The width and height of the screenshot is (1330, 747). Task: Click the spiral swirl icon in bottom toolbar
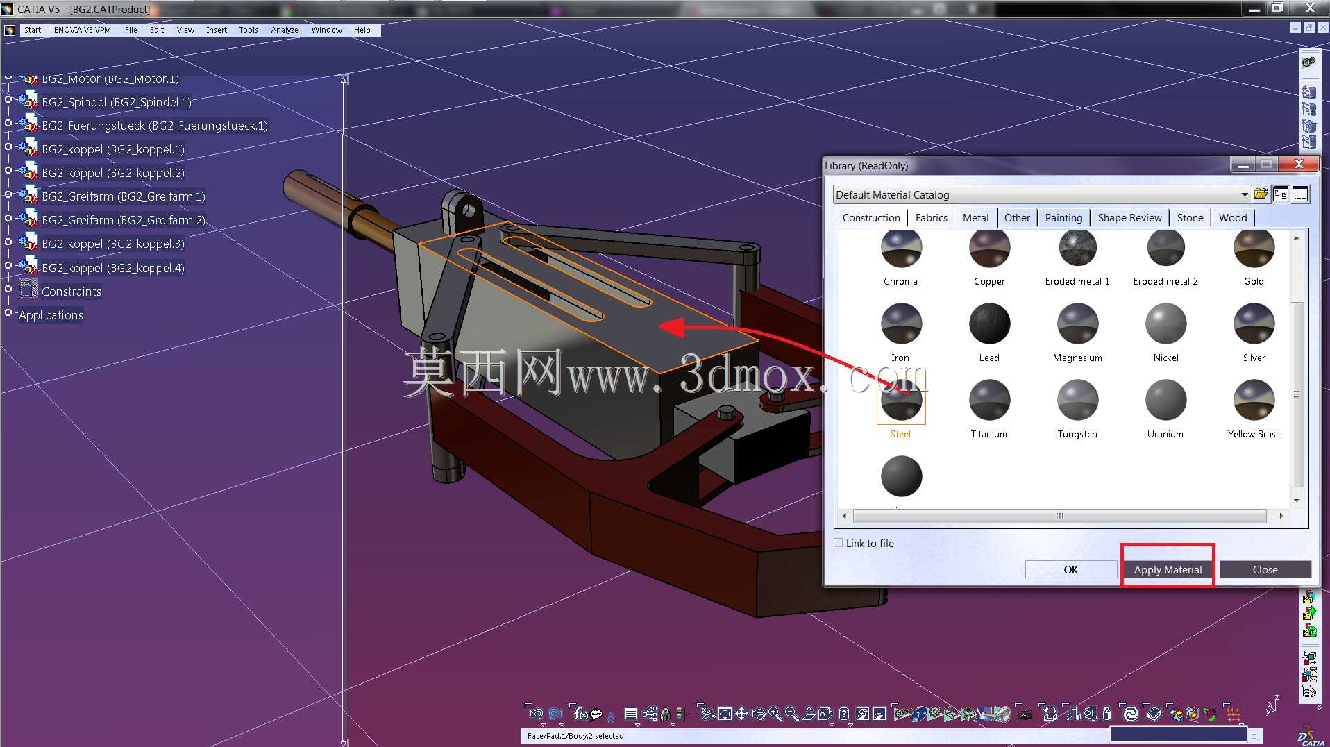(1131, 714)
